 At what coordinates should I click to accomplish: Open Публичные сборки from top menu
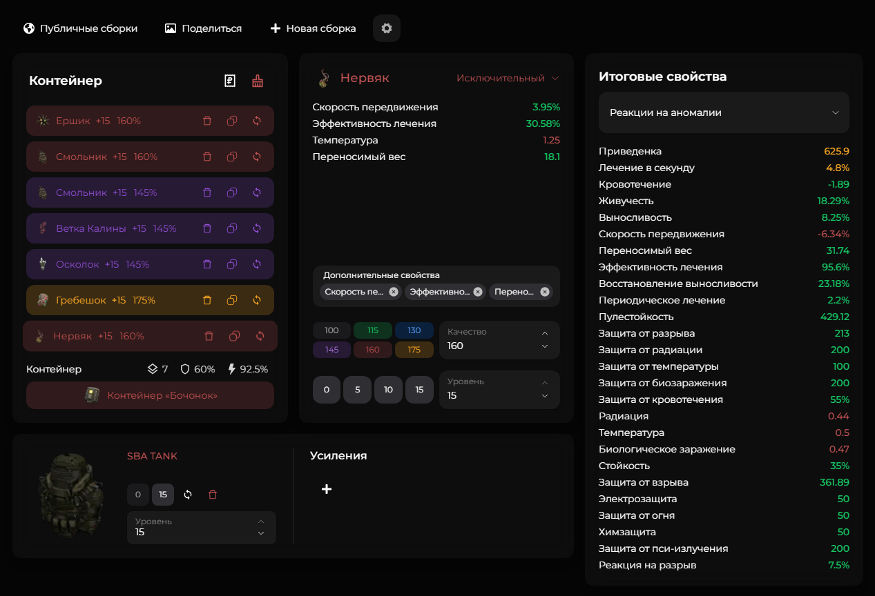coord(81,28)
